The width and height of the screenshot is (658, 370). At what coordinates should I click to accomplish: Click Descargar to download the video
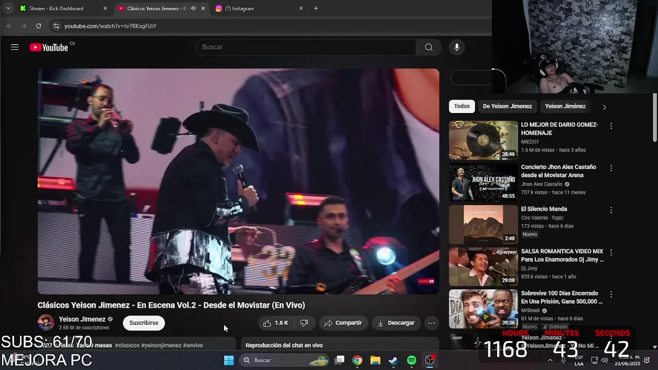pos(396,323)
